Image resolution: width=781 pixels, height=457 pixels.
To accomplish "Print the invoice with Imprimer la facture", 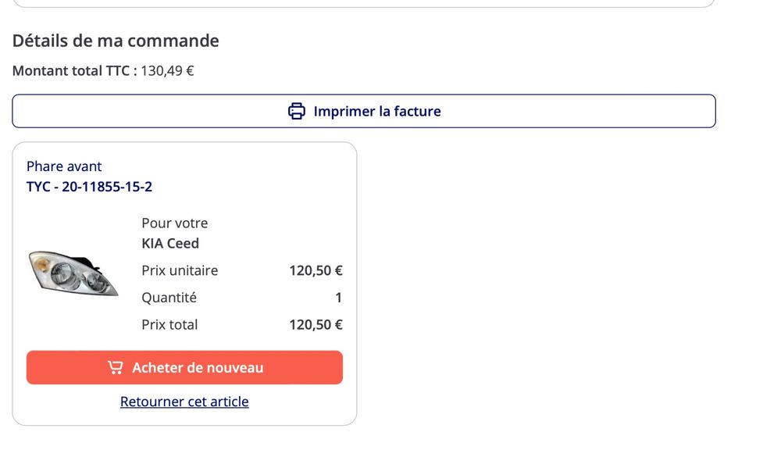I will pyautogui.click(x=364, y=111).
